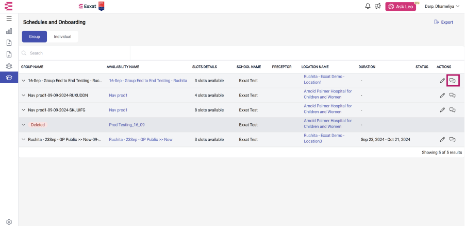Open the 16-Sep - Group End to End Testing - Ruchita availability link

[x=148, y=81]
